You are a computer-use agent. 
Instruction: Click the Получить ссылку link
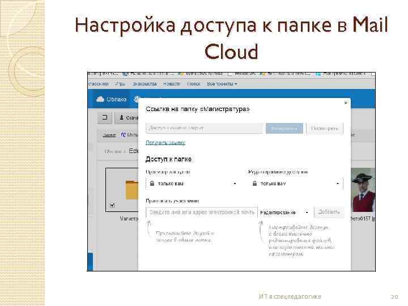165,143
